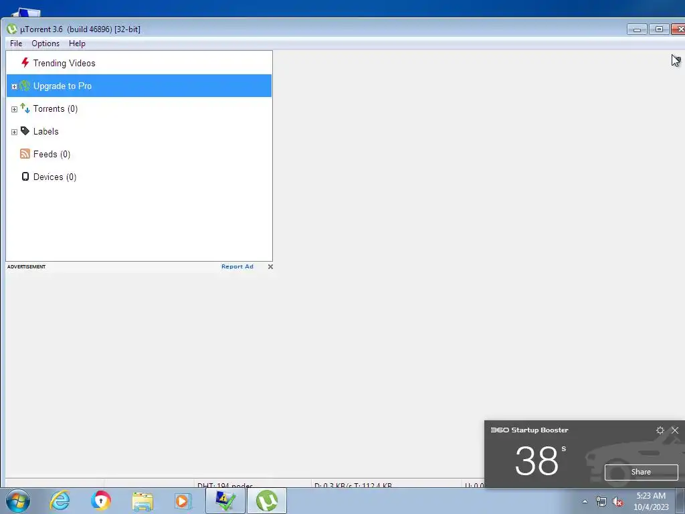Click the Report Ad link

pyautogui.click(x=237, y=266)
